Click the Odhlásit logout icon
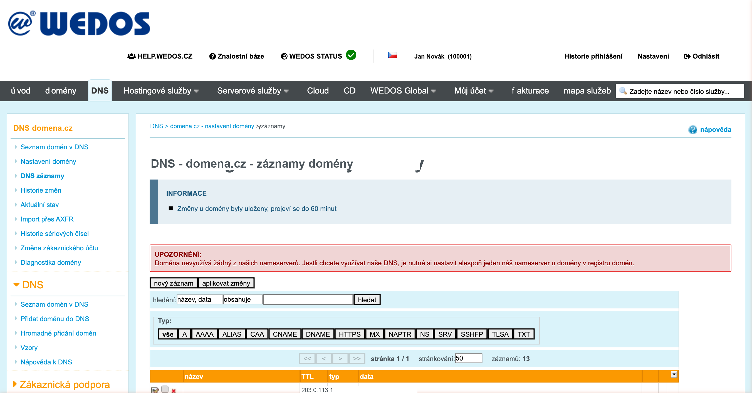 687,56
